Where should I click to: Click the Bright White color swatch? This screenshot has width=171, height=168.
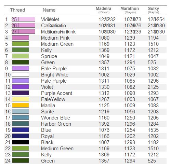tap(21, 75)
